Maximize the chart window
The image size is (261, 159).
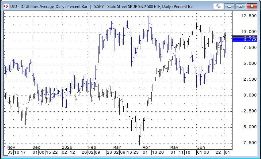pos(240,6)
